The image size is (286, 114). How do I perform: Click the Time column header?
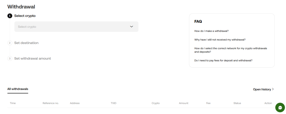coord(13,103)
